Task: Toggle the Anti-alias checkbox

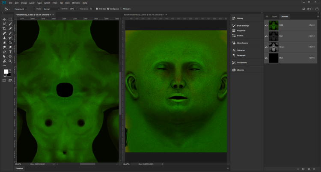Action: point(97,9)
